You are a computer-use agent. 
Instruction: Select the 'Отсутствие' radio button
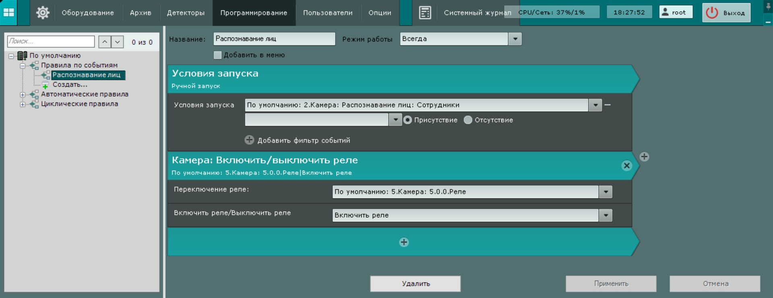point(468,120)
